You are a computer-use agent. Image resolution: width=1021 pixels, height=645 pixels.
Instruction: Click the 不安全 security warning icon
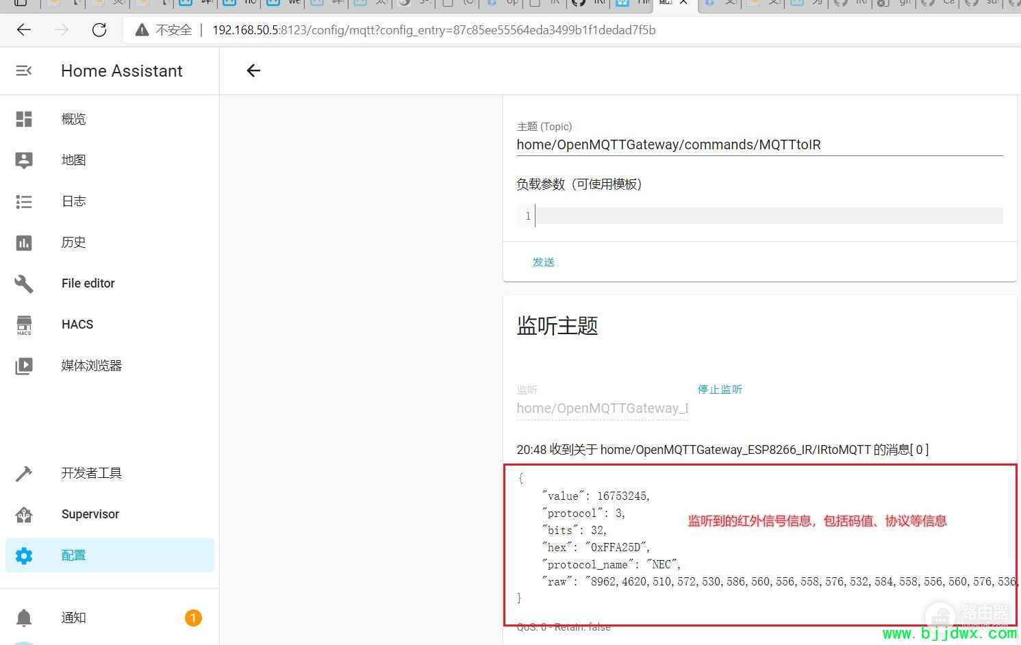[x=142, y=30]
